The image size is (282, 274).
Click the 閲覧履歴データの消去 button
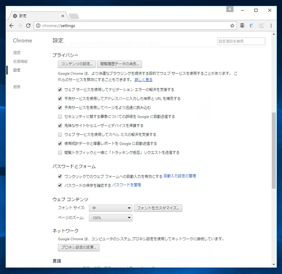coord(119,64)
